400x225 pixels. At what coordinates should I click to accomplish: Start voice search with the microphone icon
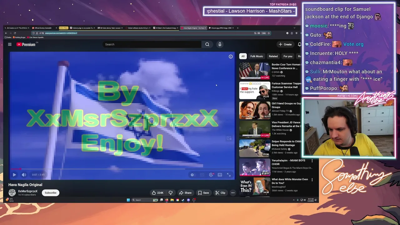tap(220, 44)
